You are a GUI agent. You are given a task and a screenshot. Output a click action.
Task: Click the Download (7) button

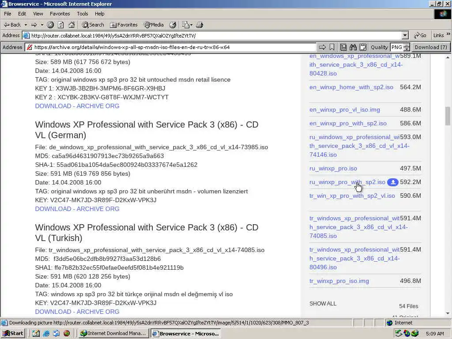(431, 47)
